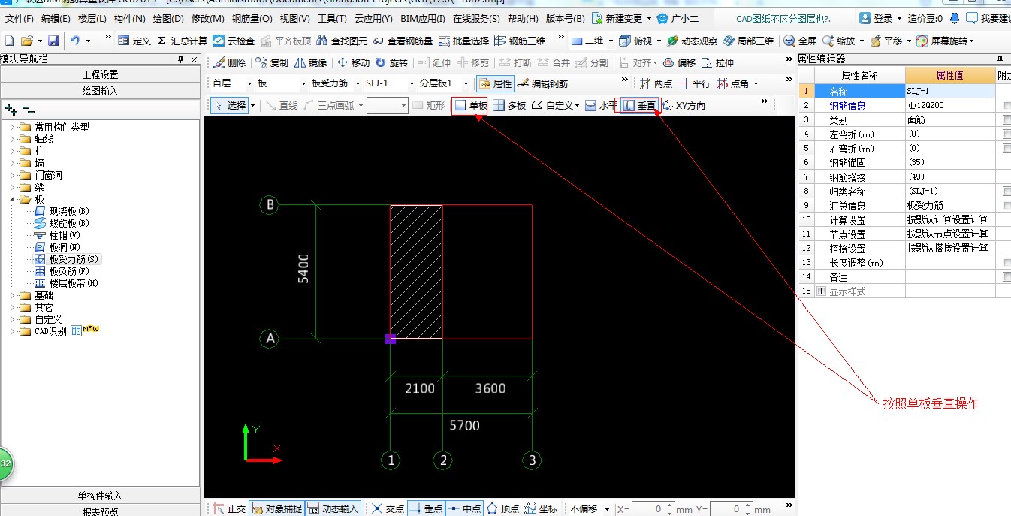Image resolution: width=1011 pixels, height=516 pixels.
Task: Choose 水平 horizontal rebar direction
Action: point(601,106)
